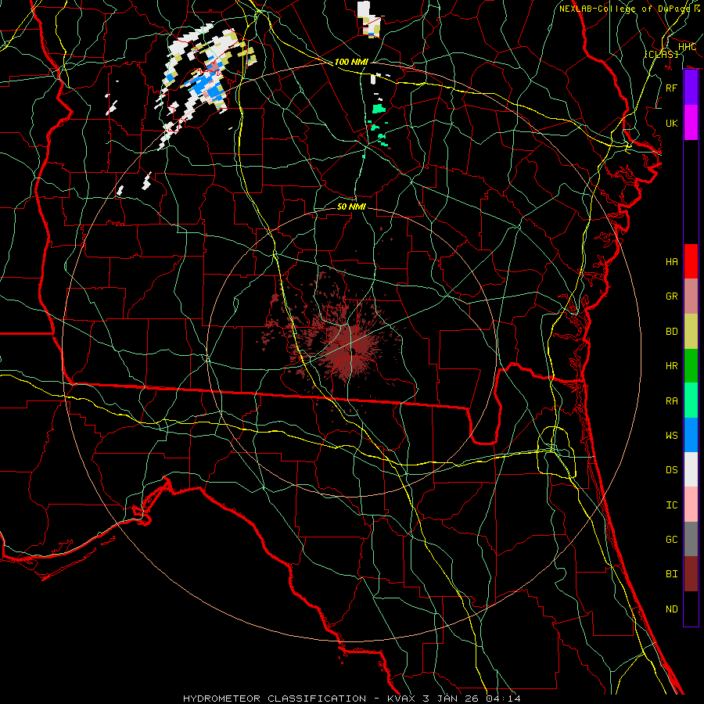Click the HHC product code label
Screen dimensions: 704x704
(687, 47)
